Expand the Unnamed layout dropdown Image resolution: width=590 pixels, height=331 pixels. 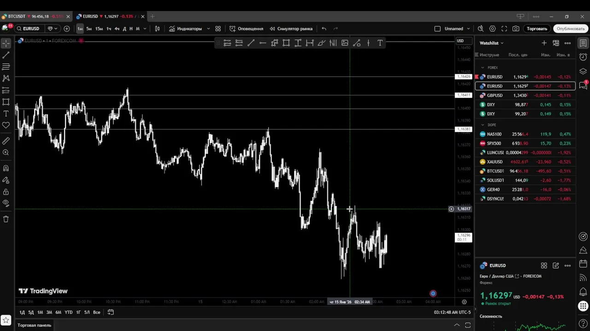click(469, 29)
